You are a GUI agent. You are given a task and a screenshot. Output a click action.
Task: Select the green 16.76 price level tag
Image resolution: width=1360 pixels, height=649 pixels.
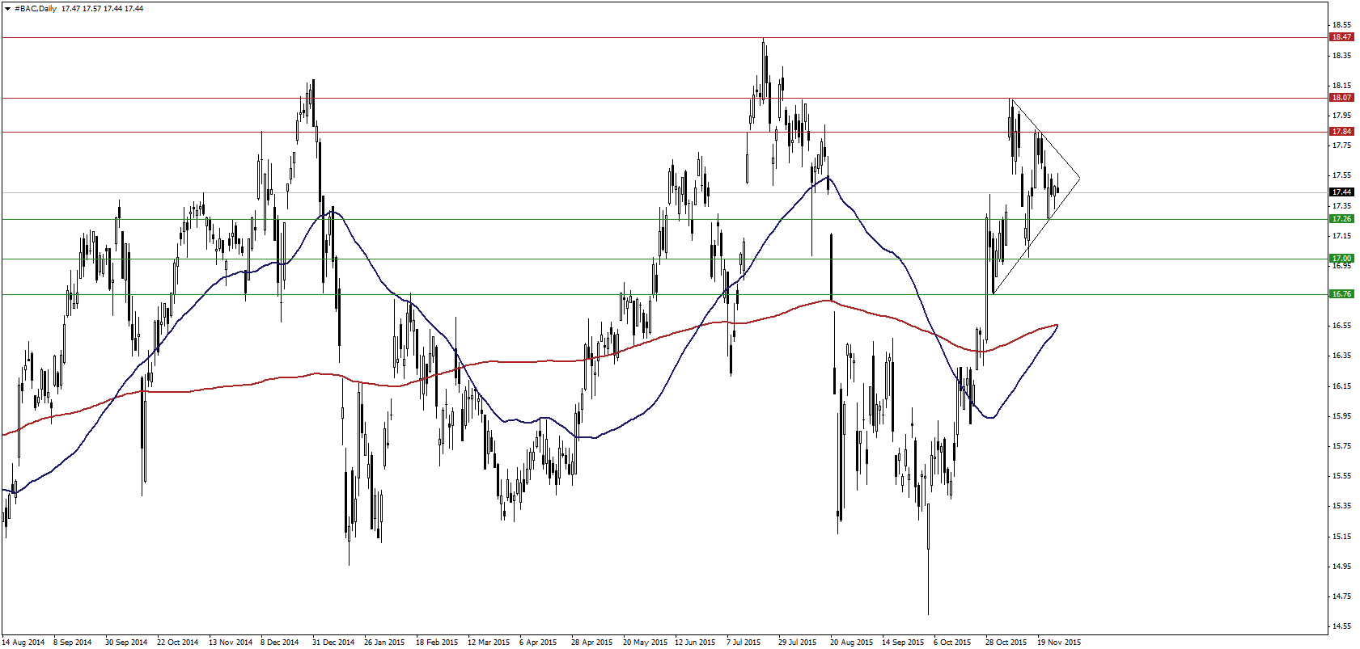(1341, 294)
